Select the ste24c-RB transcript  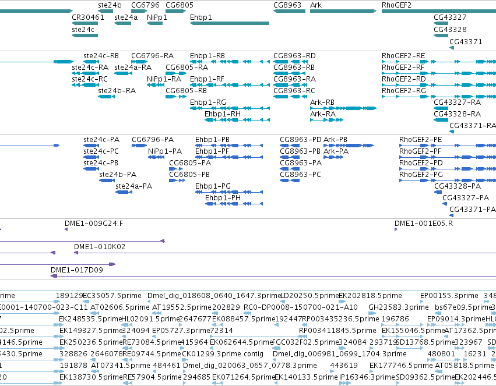tap(101, 56)
